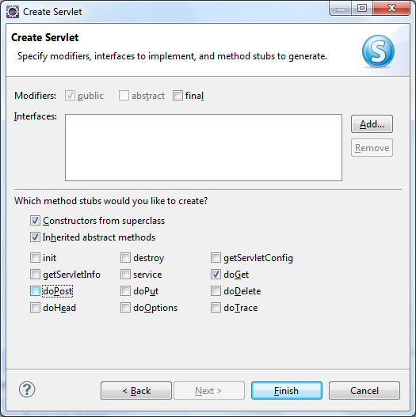Enable the doPost method stub
This screenshot has width=416, height=417.
[35, 291]
